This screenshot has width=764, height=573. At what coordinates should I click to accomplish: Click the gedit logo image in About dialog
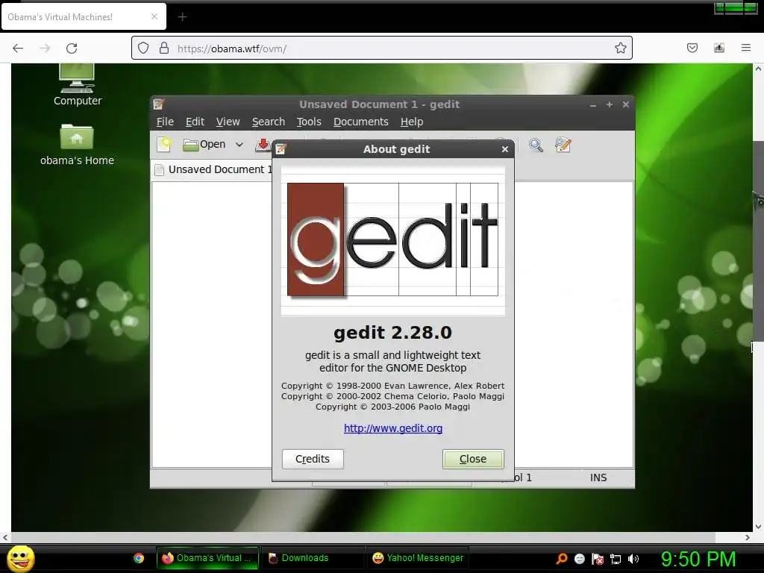[392, 240]
